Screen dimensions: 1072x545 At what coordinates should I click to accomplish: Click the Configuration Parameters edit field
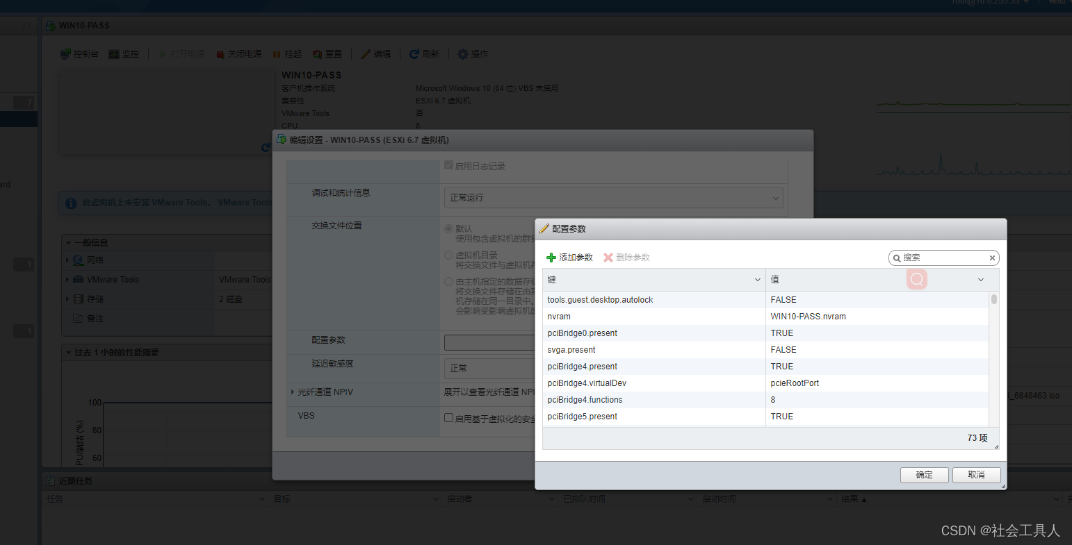click(x=489, y=342)
